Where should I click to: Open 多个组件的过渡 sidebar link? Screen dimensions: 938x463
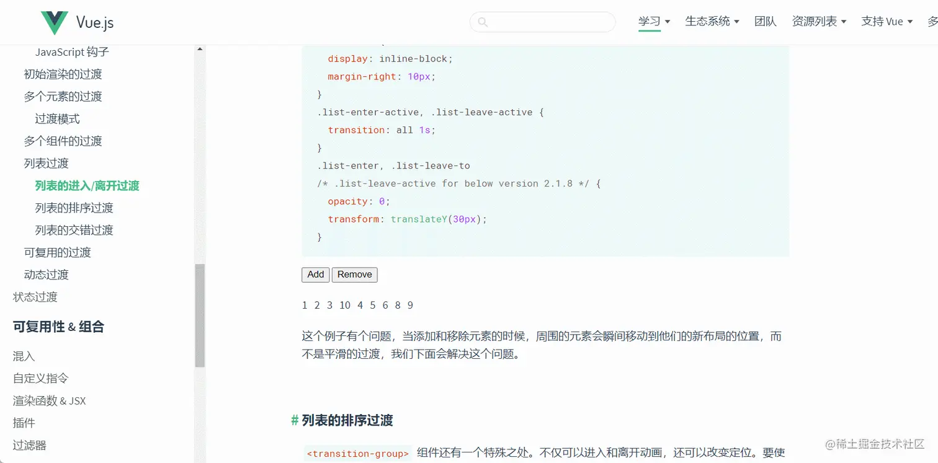(63, 141)
